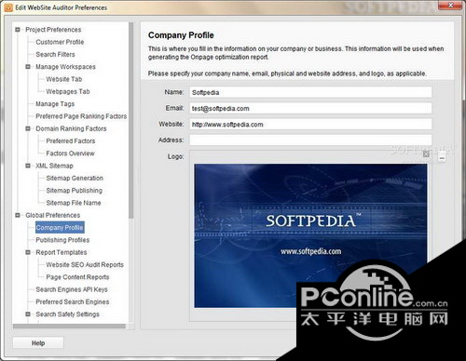Collapse Global Preferences tree node
Image resolution: width=466 pixels, height=361 pixels.
[18, 215]
